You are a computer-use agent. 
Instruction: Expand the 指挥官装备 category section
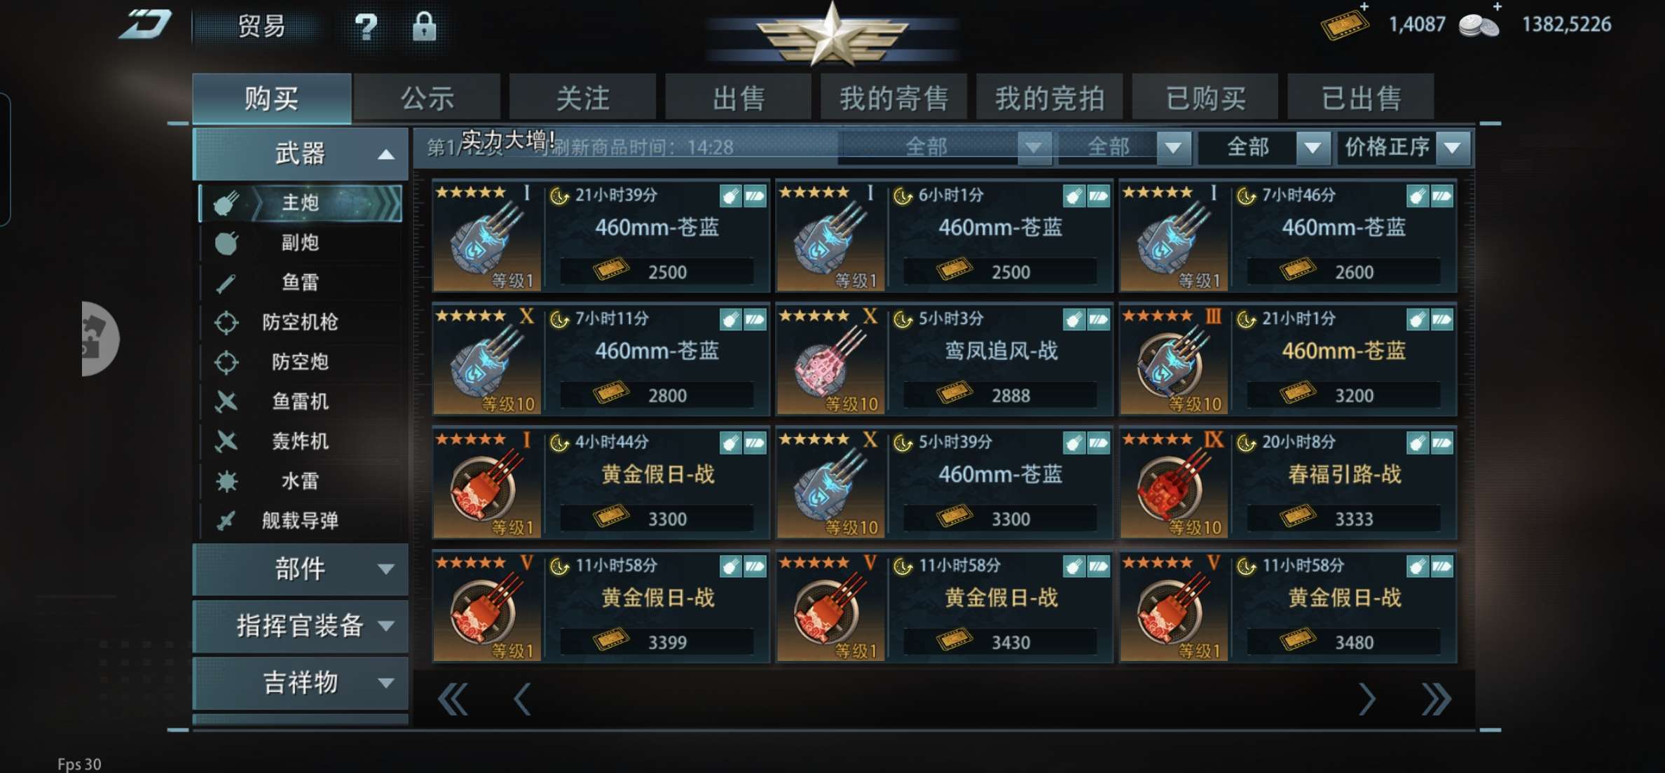(x=301, y=625)
